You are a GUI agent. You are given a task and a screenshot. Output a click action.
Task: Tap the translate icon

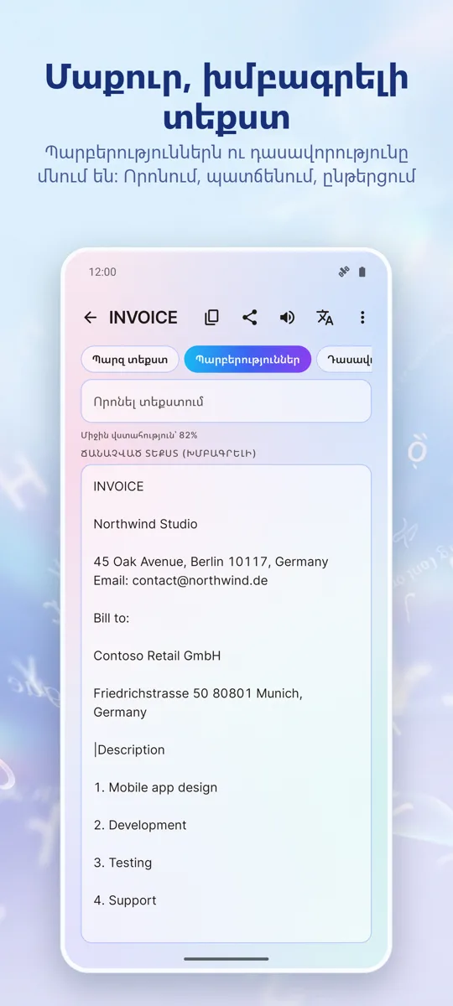[x=325, y=318]
